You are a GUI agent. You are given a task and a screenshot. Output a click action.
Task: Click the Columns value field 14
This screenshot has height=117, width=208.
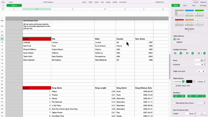pos(199,64)
